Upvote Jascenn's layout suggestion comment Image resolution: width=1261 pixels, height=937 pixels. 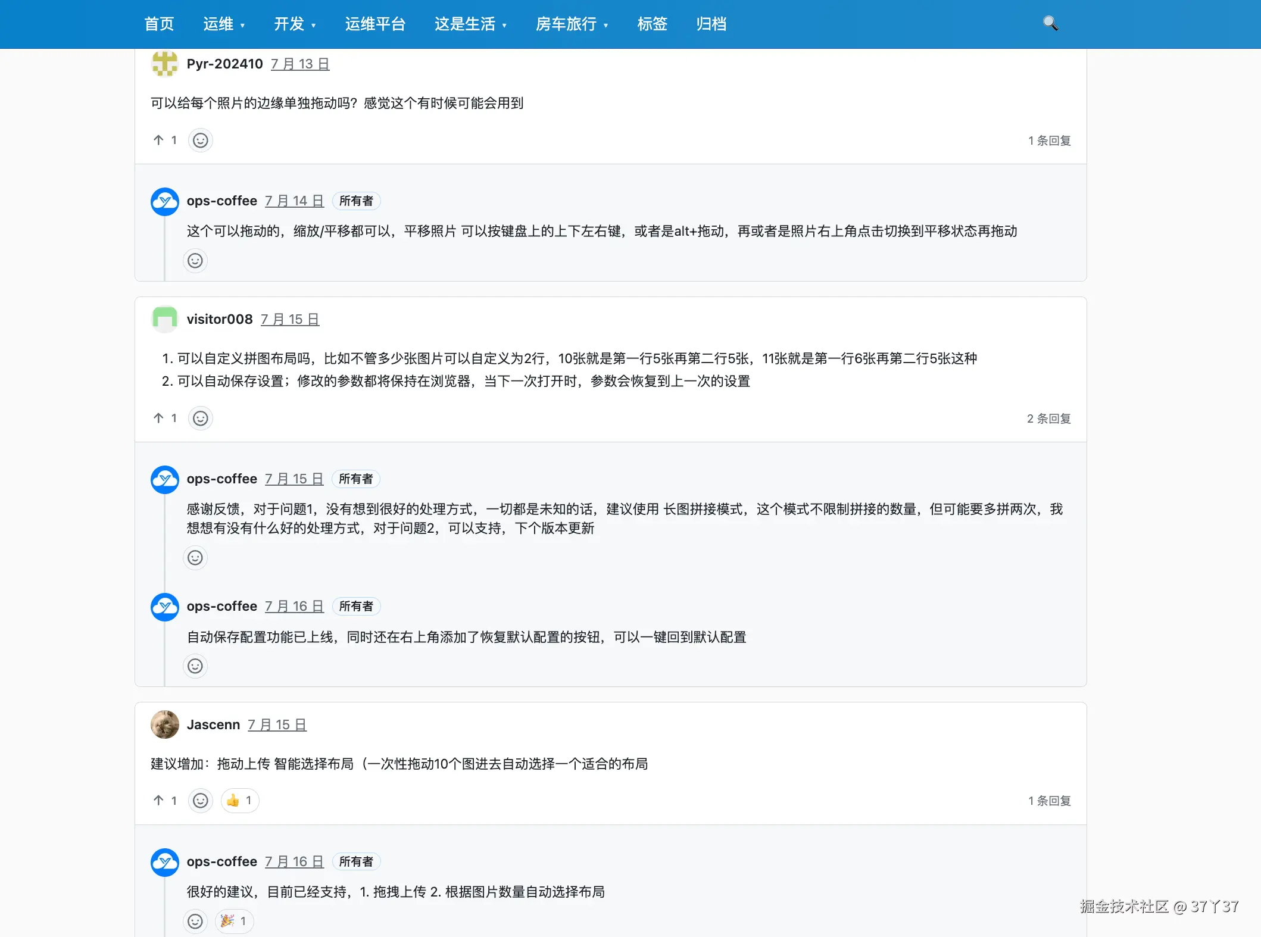(x=165, y=801)
